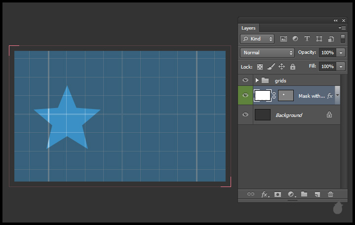The image size is (355, 225).
Task: Create a new layer group
Action: coord(304,194)
